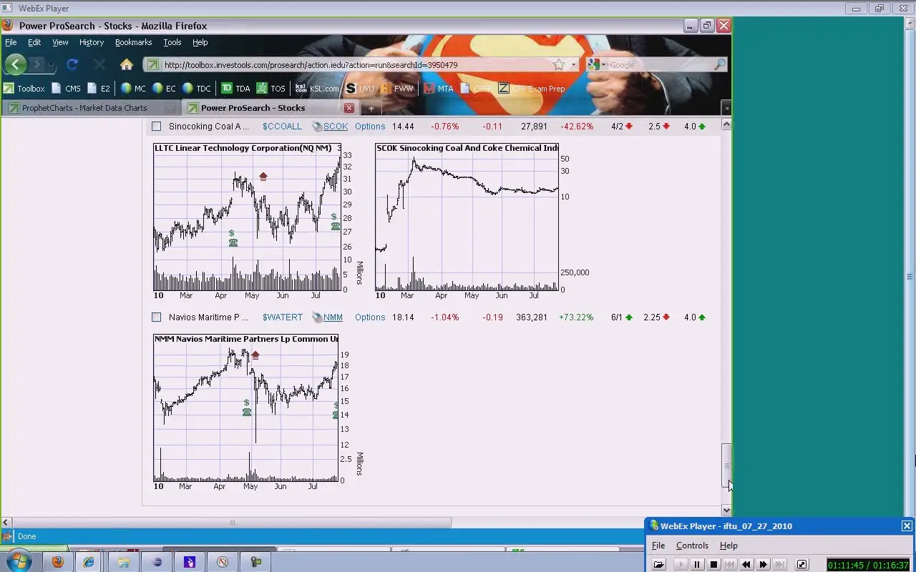Open a new tab with plus button
Screen dimensions: 916x572
point(371,109)
